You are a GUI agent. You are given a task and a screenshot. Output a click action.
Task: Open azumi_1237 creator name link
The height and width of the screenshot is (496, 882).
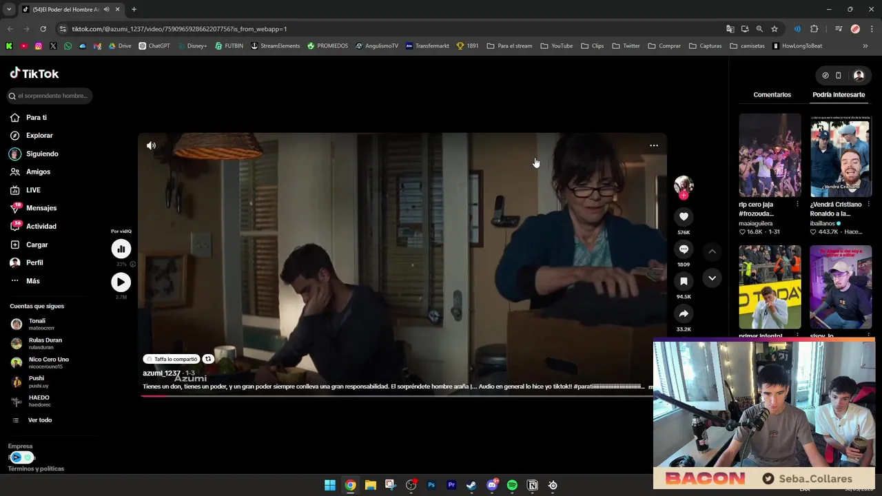click(161, 373)
